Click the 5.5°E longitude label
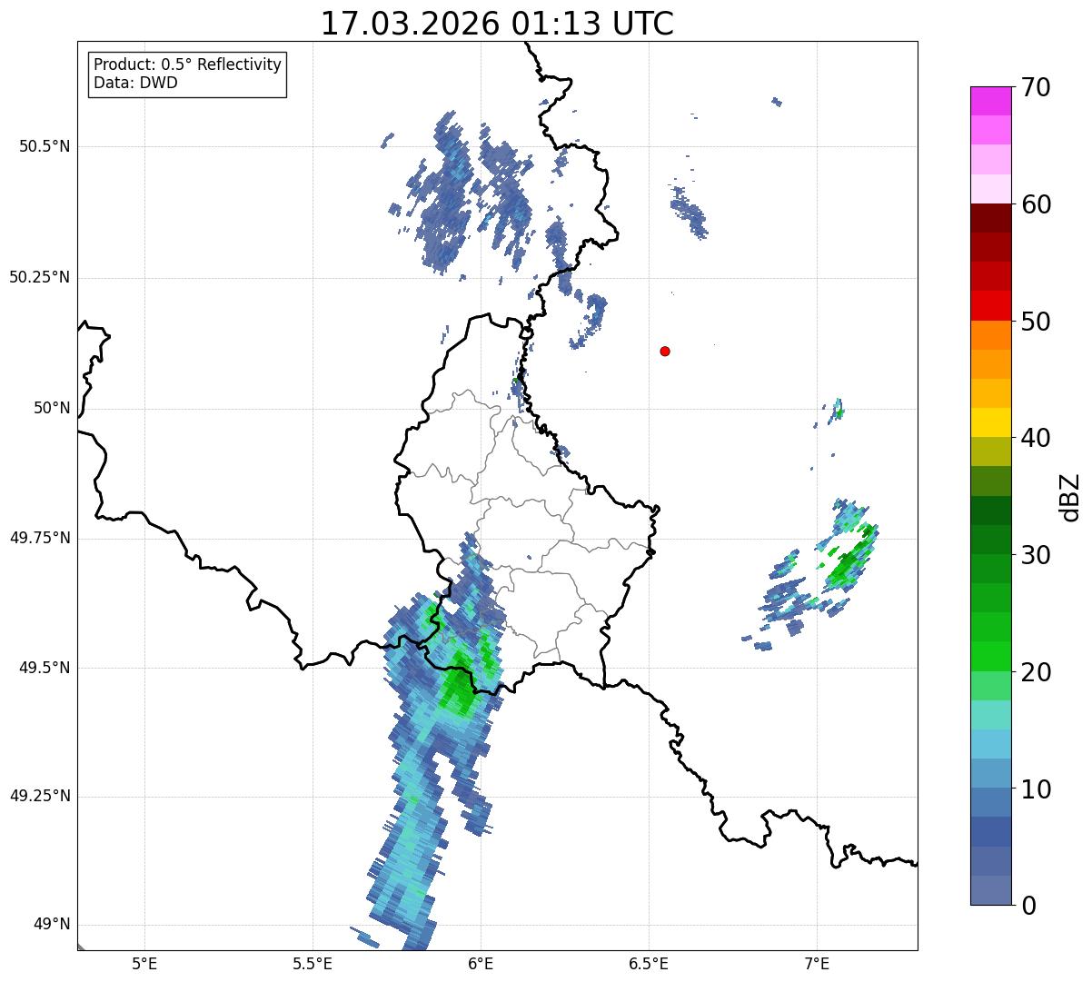The image size is (1092, 982). pos(313,963)
